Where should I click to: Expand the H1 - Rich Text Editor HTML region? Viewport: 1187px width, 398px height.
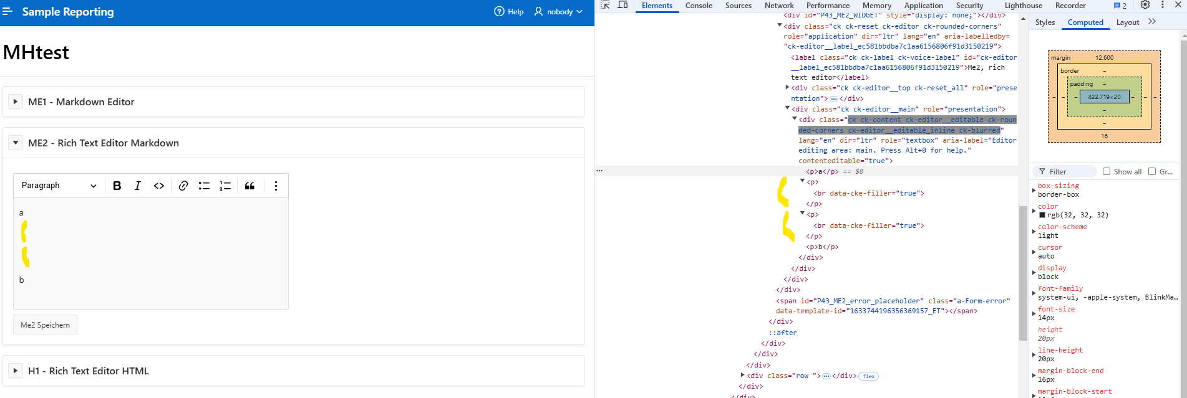16,371
